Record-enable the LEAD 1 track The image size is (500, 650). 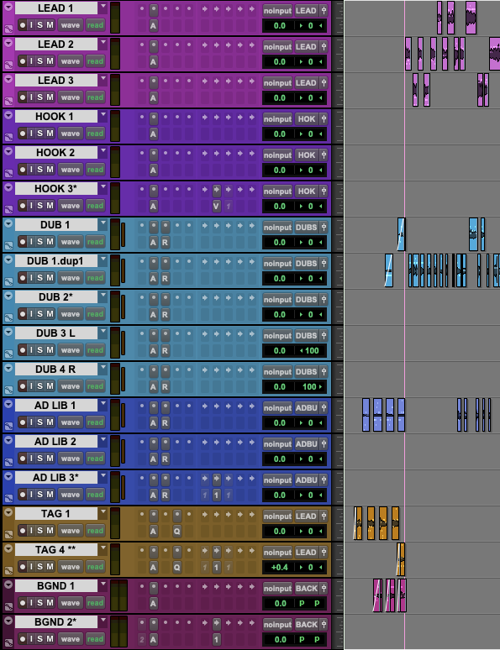click(23, 25)
